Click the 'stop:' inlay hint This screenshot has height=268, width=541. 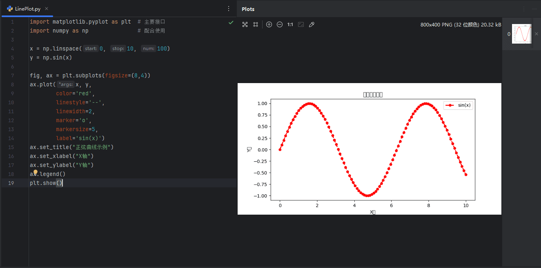[x=118, y=48]
